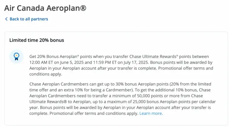Click the registered trademark symbol in title
The width and height of the screenshot is (229, 127).
click(x=83, y=8)
